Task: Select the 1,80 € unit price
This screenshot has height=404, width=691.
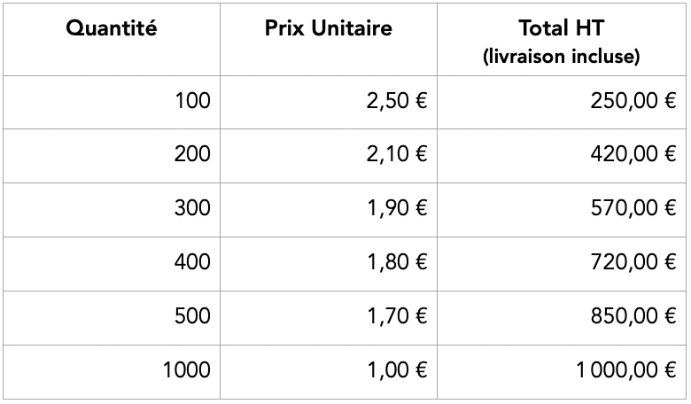Action: point(396,262)
